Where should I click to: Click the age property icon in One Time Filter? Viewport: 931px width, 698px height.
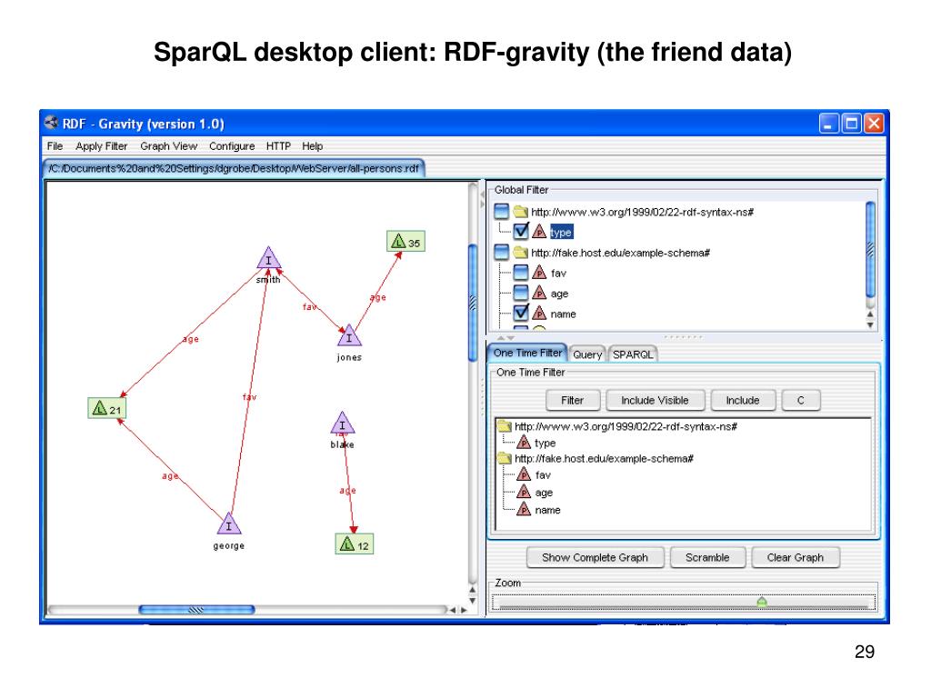click(524, 492)
